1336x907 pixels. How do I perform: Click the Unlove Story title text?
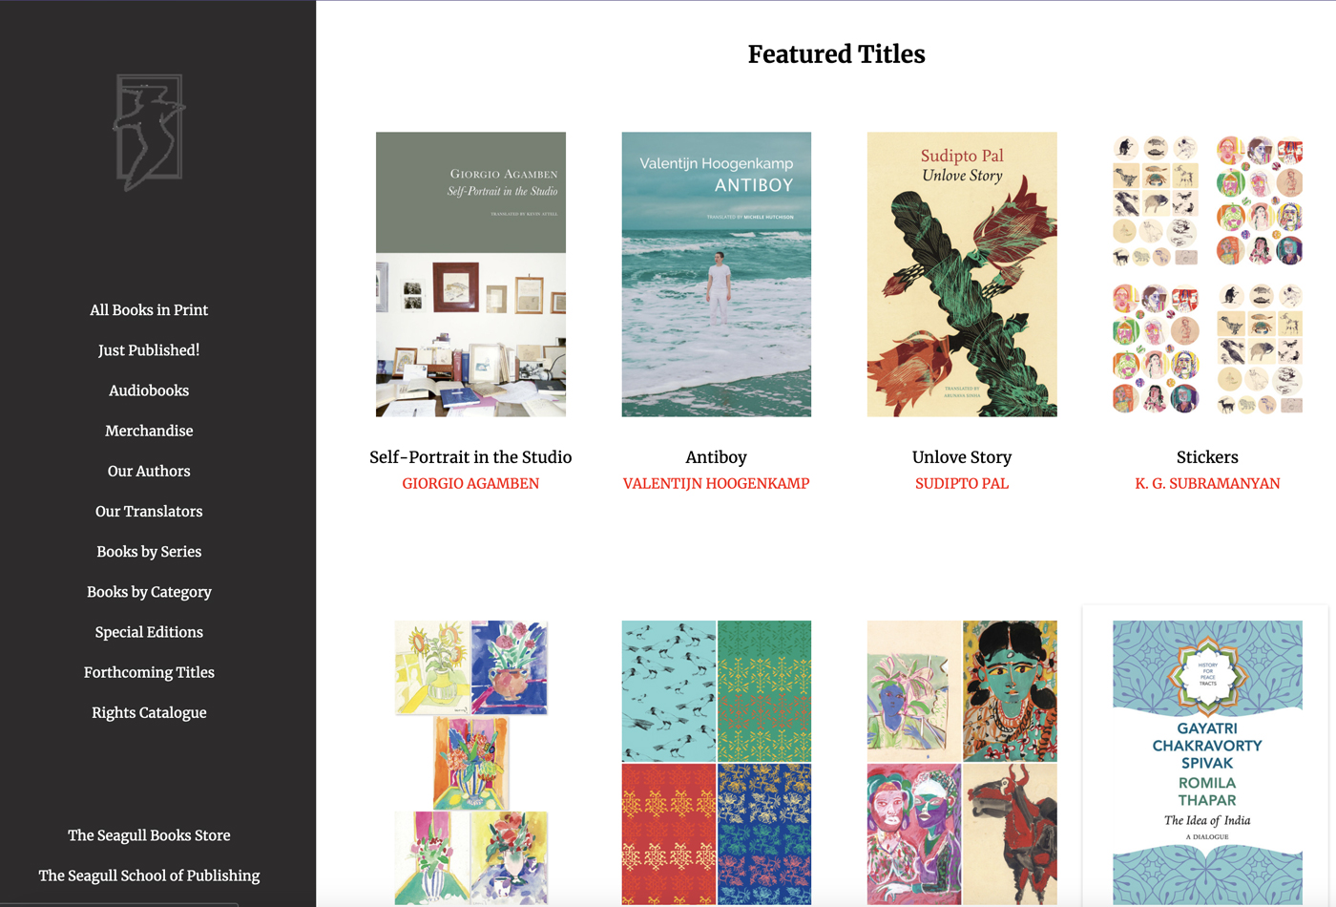(x=962, y=457)
